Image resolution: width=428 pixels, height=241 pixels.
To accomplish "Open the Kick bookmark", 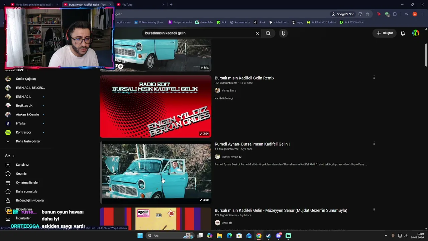I will (x=221, y=22).
